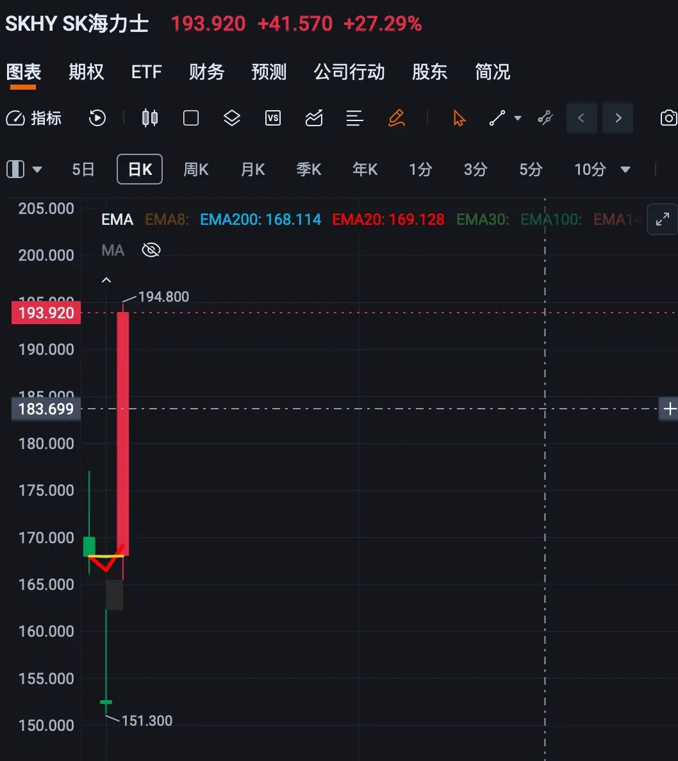This screenshot has height=761, width=678.
Task: Click the replay history icon
Action: click(x=97, y=118)
